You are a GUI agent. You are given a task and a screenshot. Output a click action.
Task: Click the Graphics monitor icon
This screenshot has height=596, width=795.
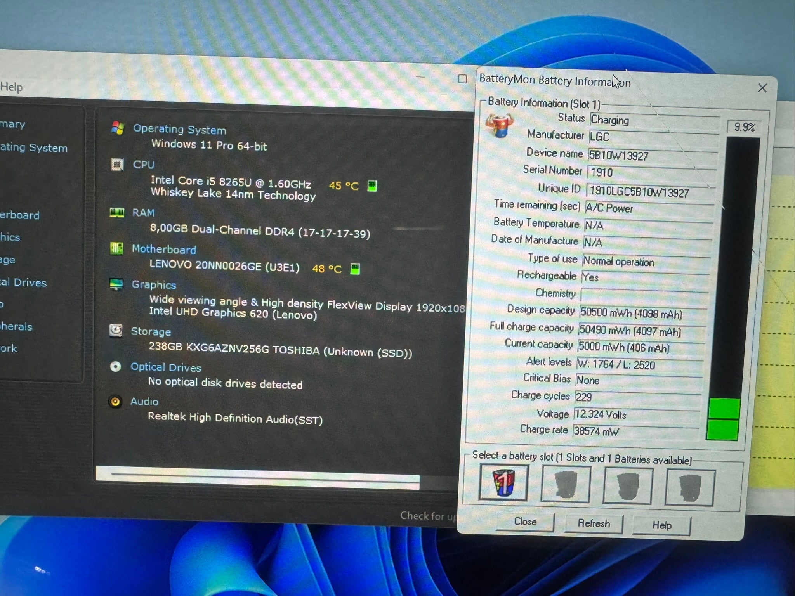(116, 284)
